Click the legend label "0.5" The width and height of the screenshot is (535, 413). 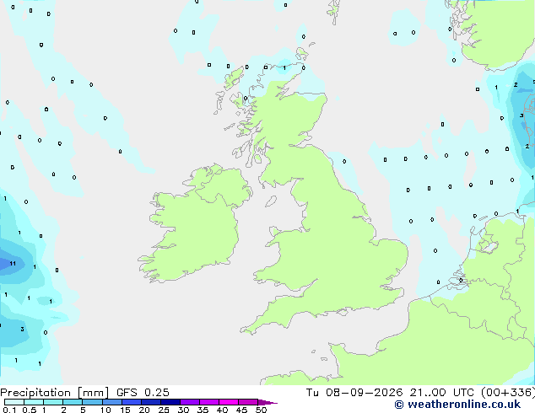click(30, 410)
